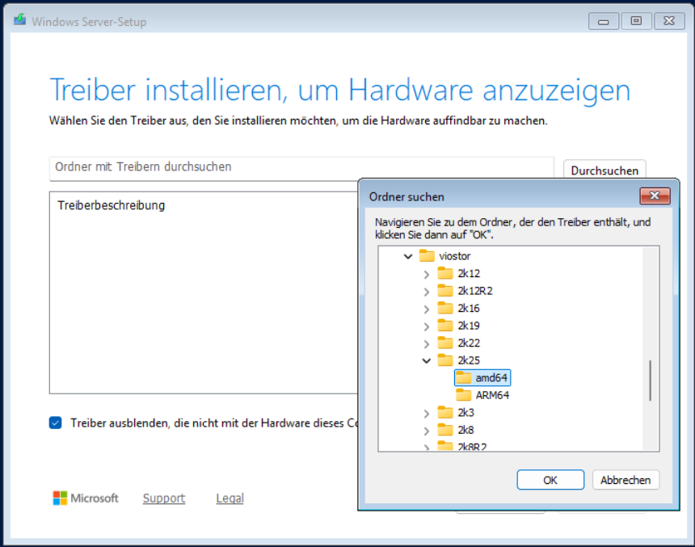Viewport: 695px width, 547px height.
Task: Click the 2k12 folder icon
Action: 445,274
